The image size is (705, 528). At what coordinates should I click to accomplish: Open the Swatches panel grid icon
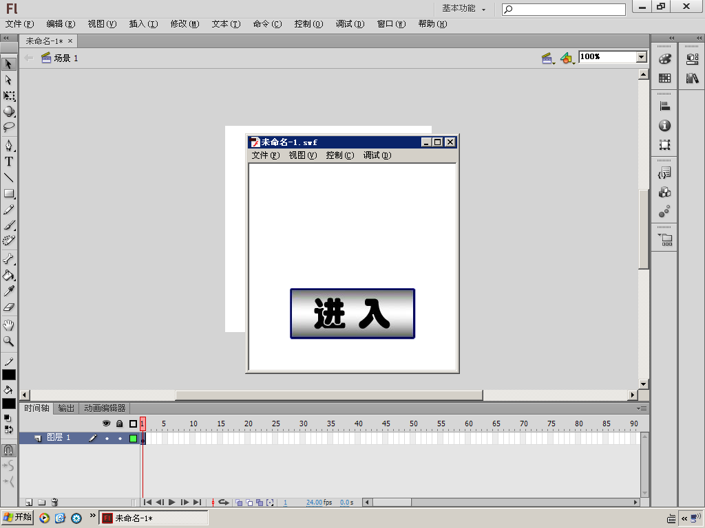click(x=664, y=78)
